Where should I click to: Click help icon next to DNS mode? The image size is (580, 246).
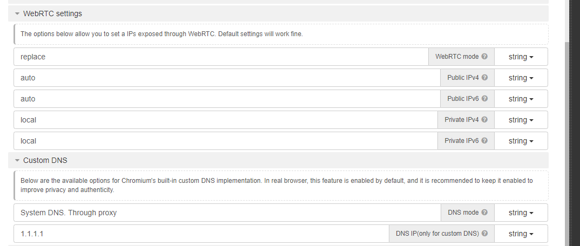(484, 213)
